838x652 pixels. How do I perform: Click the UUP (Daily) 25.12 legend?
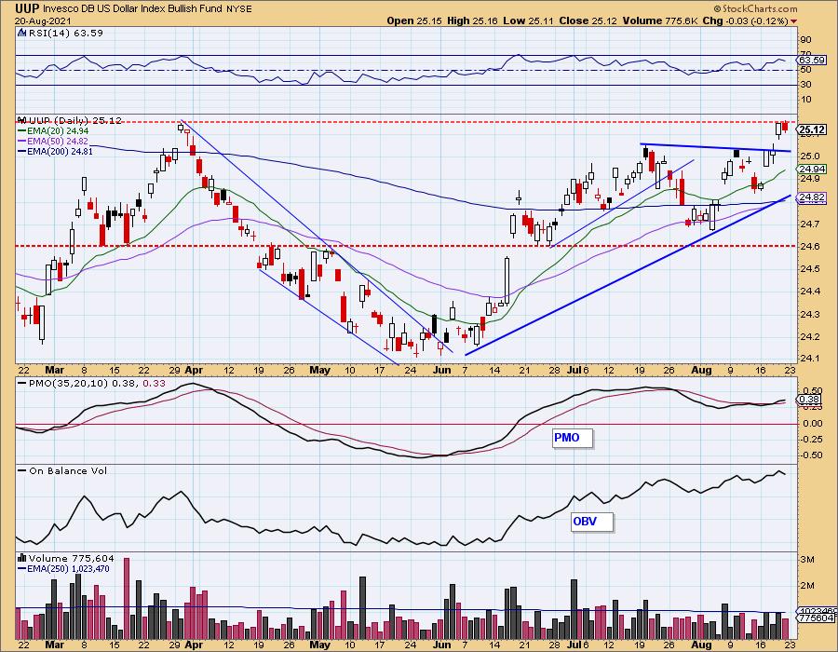pyautogui.click(x=75, y=120)
